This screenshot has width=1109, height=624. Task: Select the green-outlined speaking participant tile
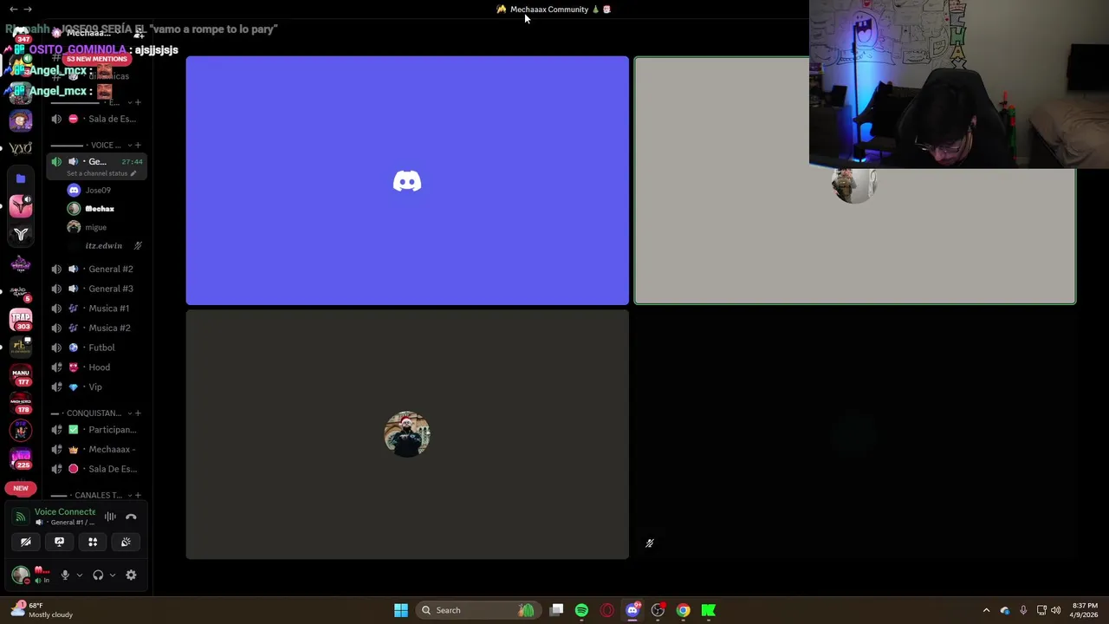click(x=855, y=181)
